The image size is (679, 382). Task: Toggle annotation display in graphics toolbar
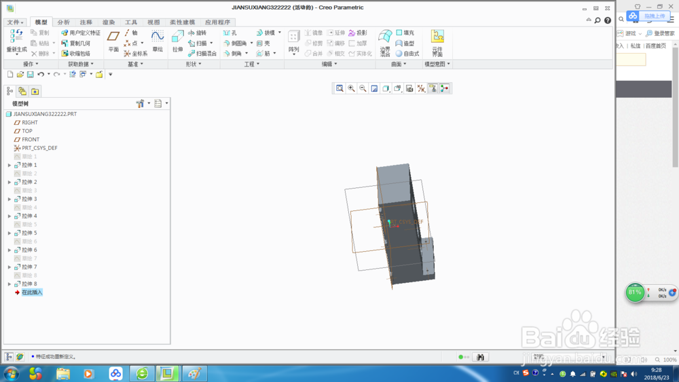point(433,89)
